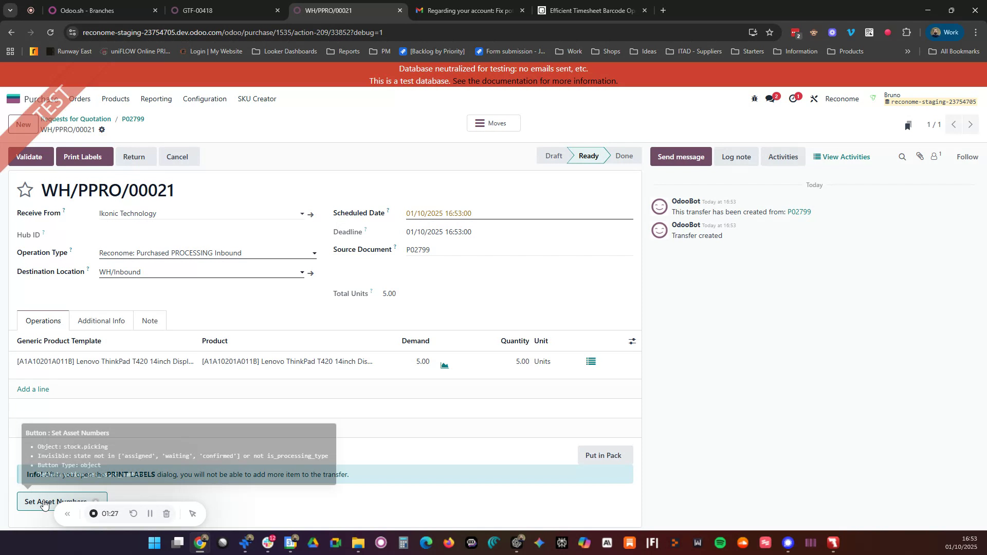987x555 pixels.
Task: Click the internal link arrow beside Receive From
Action: point(310,214)
